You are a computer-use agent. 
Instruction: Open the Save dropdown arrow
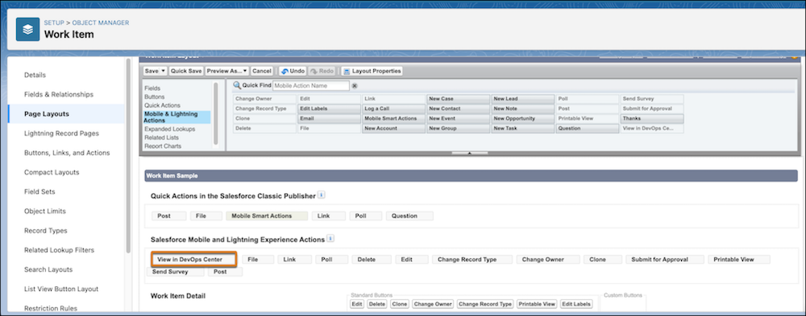click(x=164, y=71)
